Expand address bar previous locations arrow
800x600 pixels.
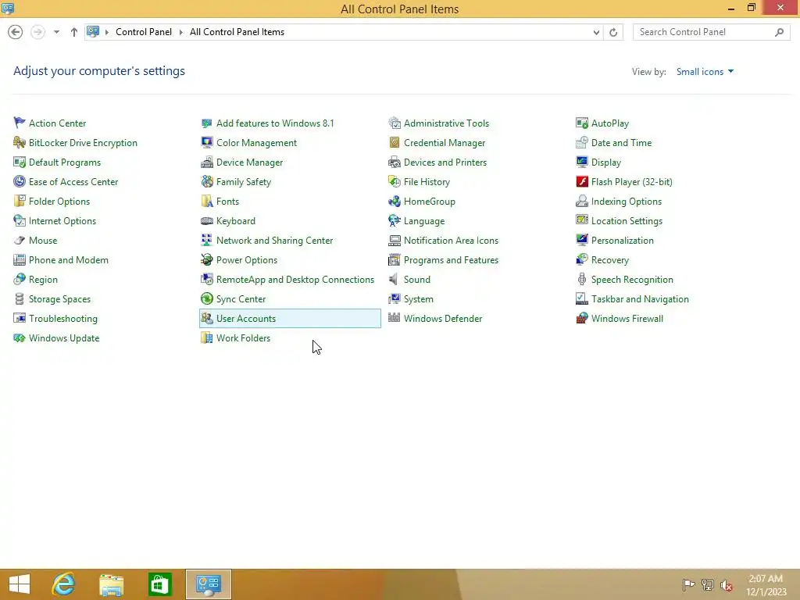pyautogui.click(x=596, y=32)
